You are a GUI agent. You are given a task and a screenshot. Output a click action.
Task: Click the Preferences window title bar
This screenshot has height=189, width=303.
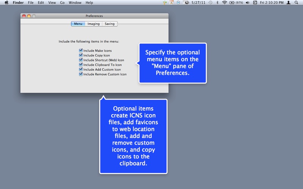point(94,16)
